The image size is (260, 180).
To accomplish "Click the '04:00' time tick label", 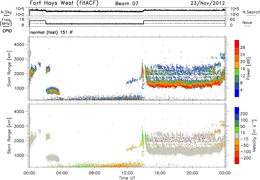I will [x=62, y=173].
